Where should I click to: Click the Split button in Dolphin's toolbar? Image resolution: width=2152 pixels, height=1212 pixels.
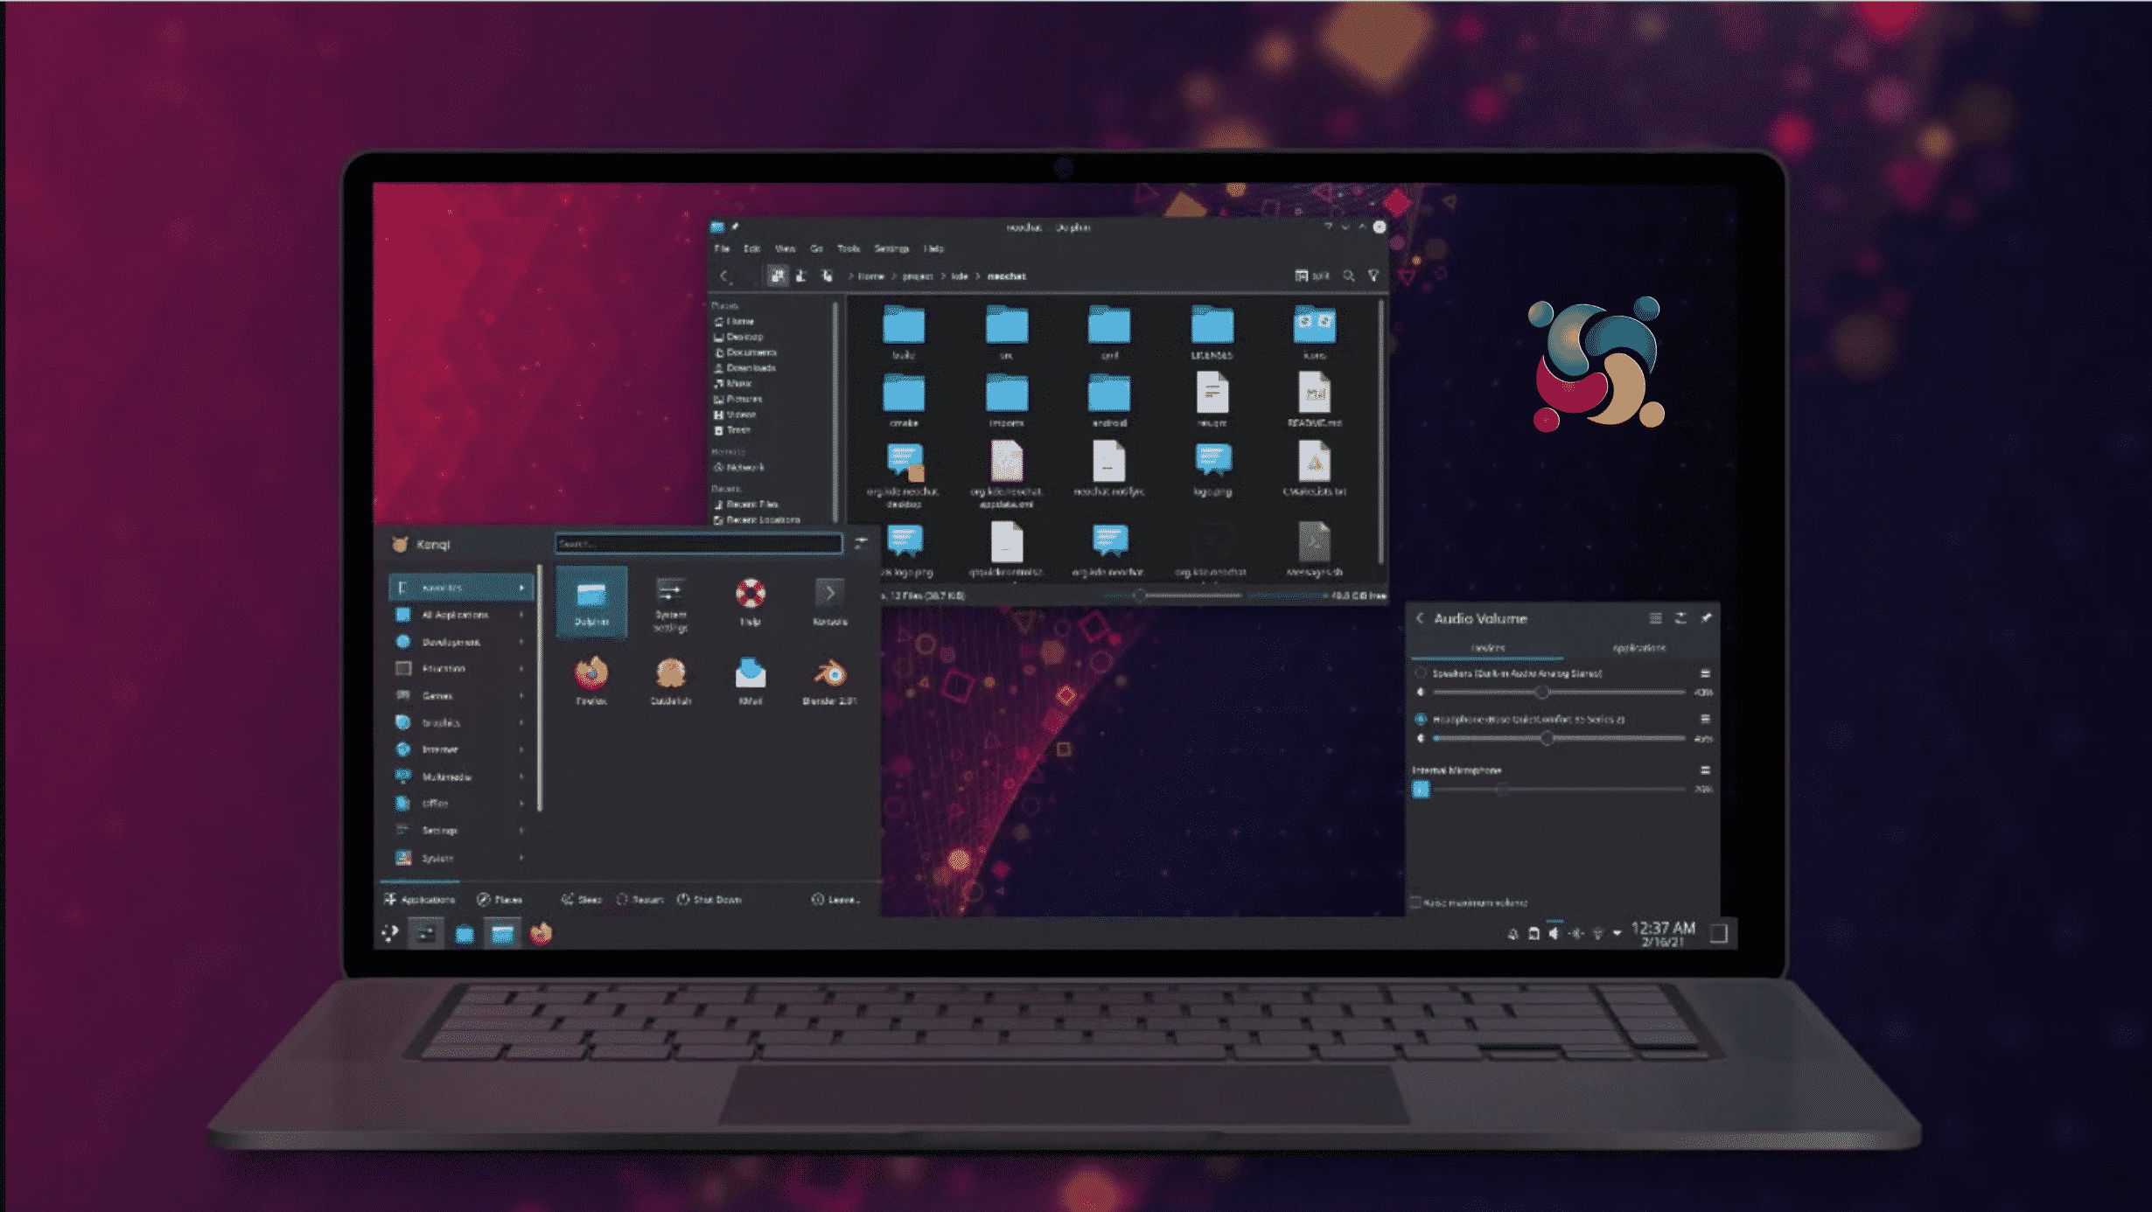[x=1311, y=275]
